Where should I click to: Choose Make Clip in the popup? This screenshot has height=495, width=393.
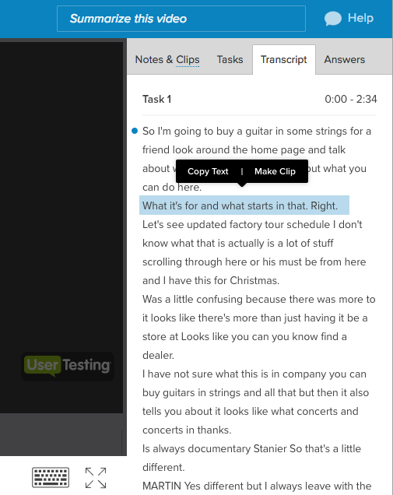click(x=275, y=171)
